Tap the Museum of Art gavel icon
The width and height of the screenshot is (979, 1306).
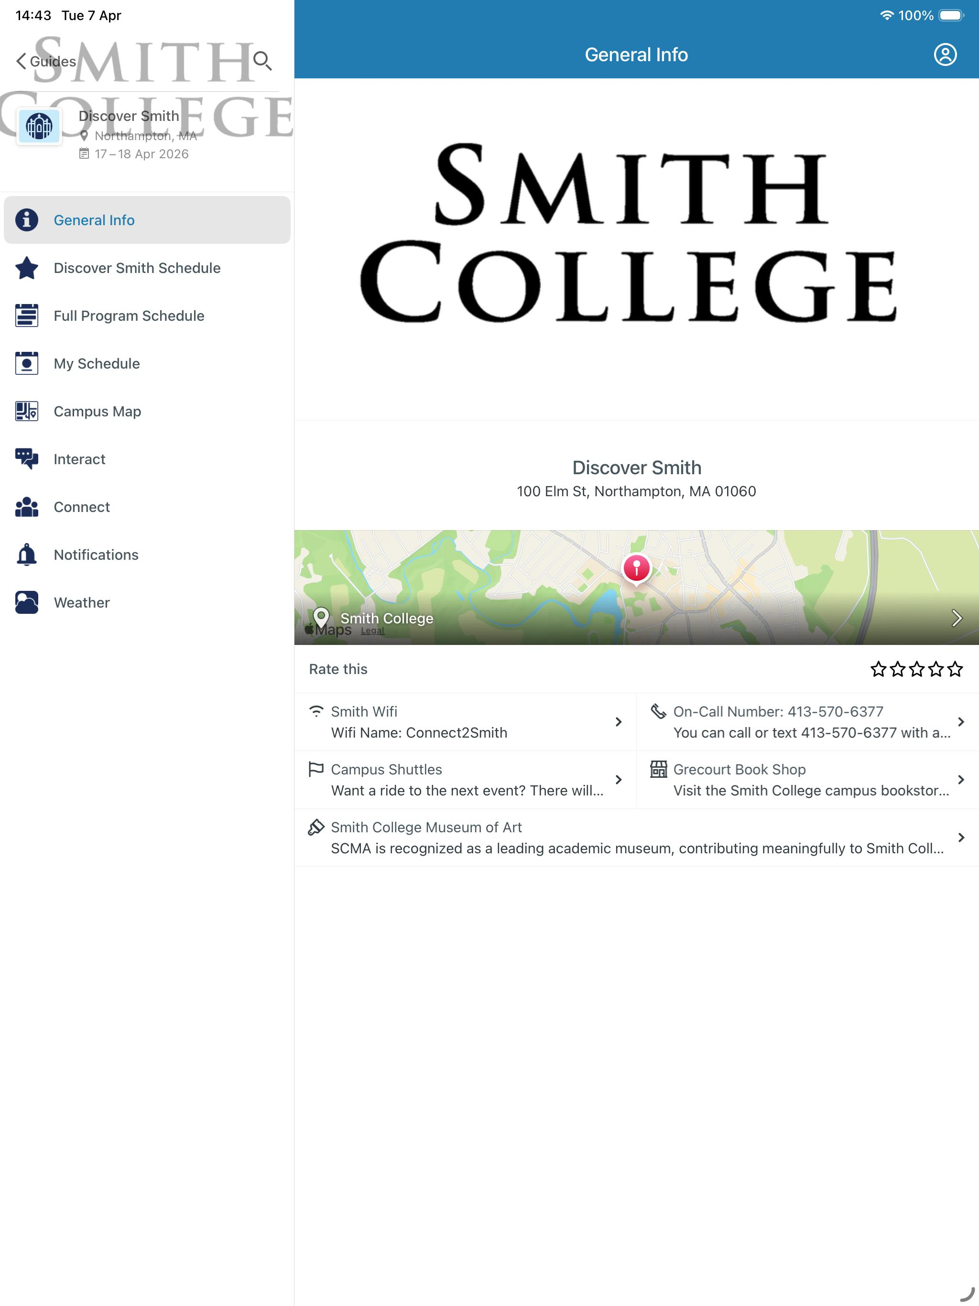316,827
